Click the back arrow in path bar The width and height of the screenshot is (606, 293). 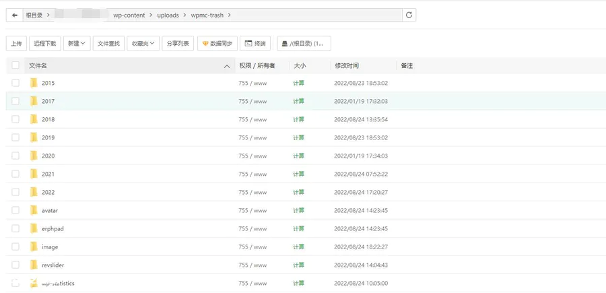coord(15,15)
